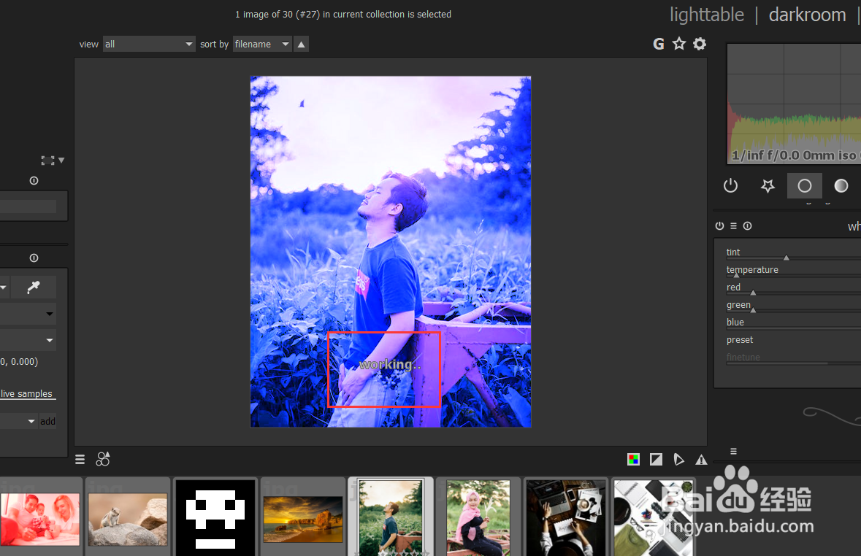Toggle the raw overexposed RGB indicator
The width and height of the screenshot is (861, 556).
point(633,460)
